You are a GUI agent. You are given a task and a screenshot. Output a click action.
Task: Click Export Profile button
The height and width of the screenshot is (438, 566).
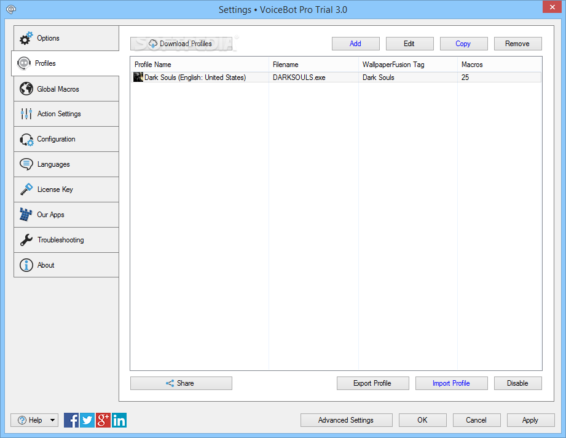click(x=373, y=383)
